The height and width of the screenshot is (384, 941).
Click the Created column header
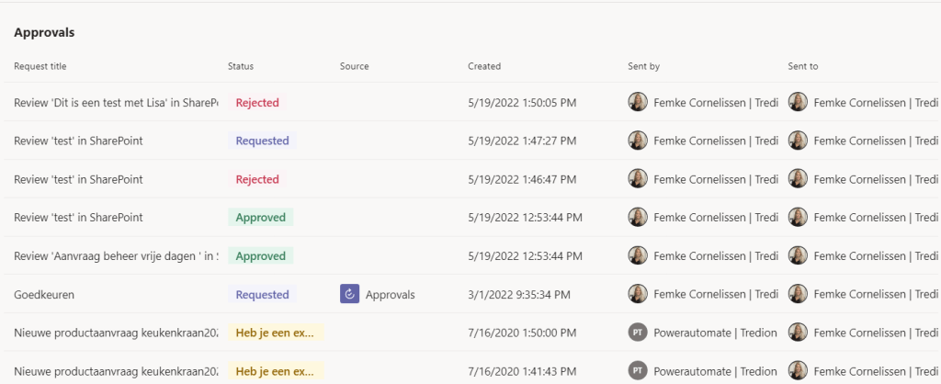(x=484, y=66)
